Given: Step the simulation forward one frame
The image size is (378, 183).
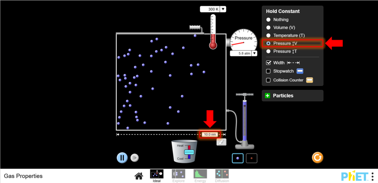Looking at the screenshot, I should [x=134, y=158].
